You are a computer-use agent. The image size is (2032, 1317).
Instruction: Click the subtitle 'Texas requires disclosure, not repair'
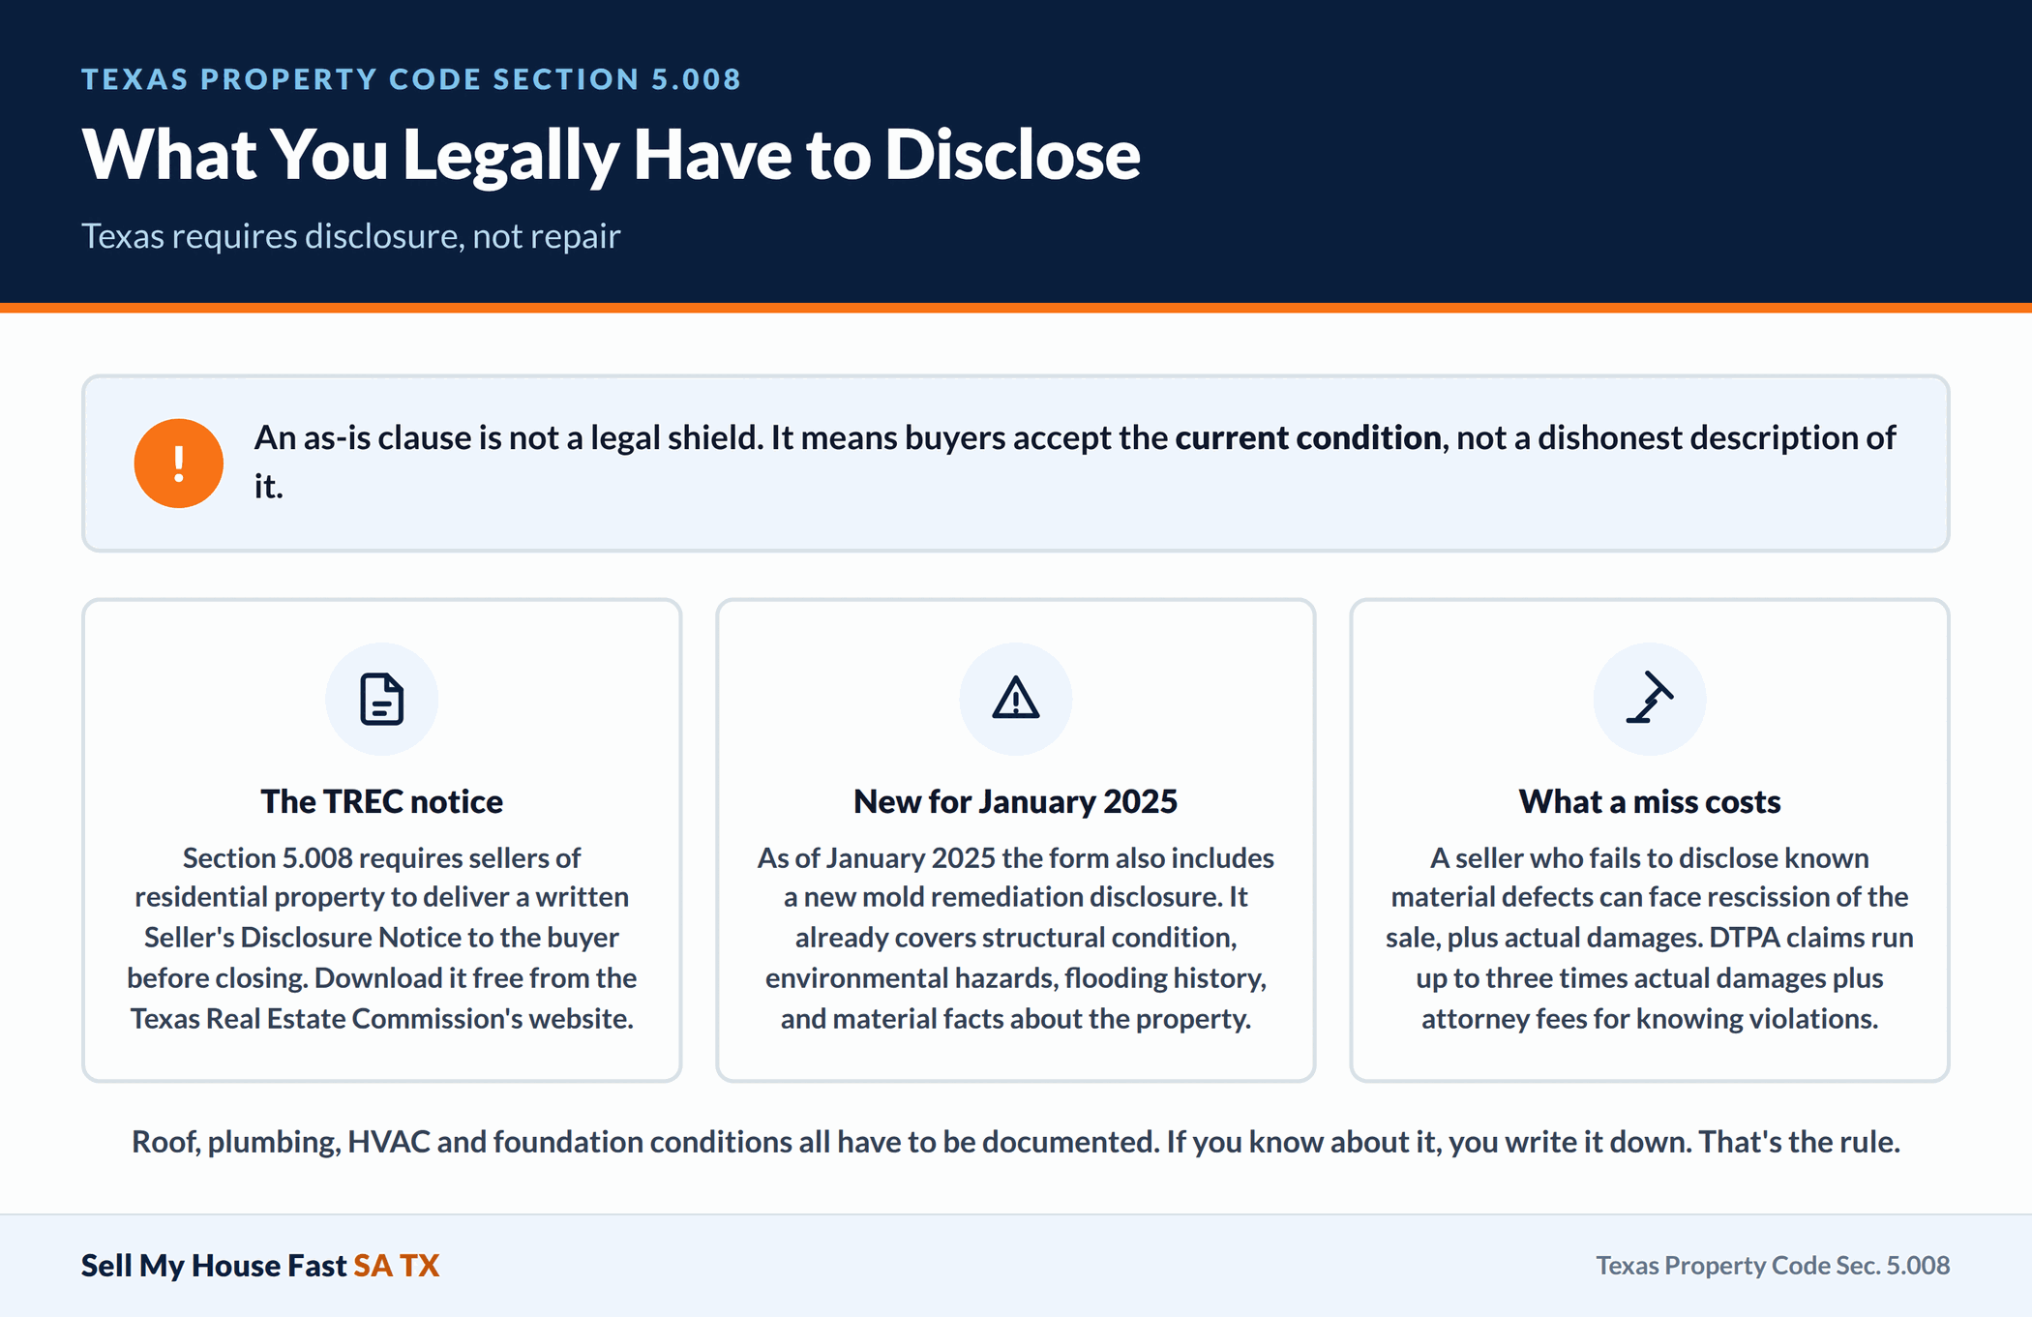click(350, 236)
